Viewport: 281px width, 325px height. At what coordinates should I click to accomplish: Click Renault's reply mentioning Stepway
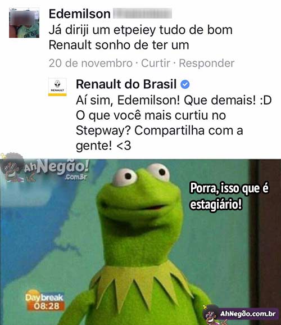(x=174, y=123)
